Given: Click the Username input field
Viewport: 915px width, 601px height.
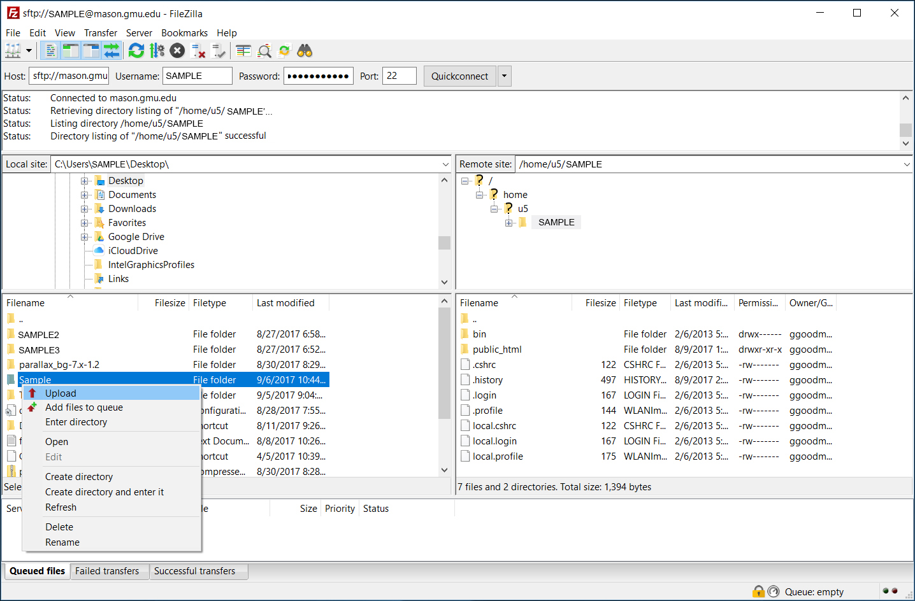Looking at the screenshot, I should (198, 76).
